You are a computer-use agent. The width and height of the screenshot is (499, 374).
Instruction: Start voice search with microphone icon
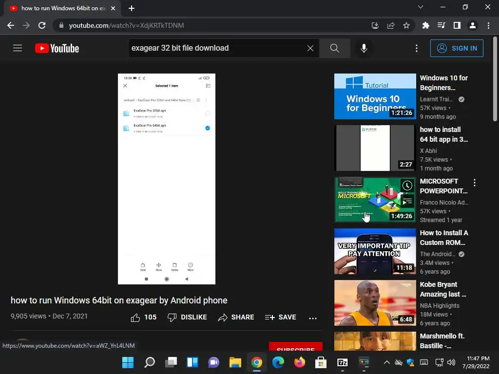[364, 48]
